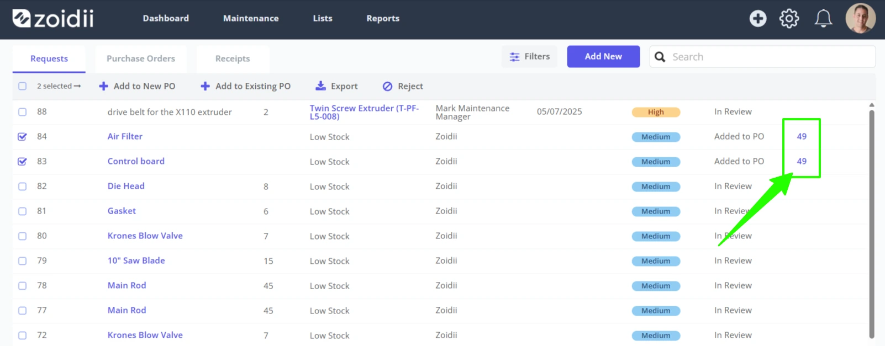Click 'Mark Maintenance Manager' cell
Image resolution: width=885 pixels, height=346 pixels.
[x=472, y=112]
